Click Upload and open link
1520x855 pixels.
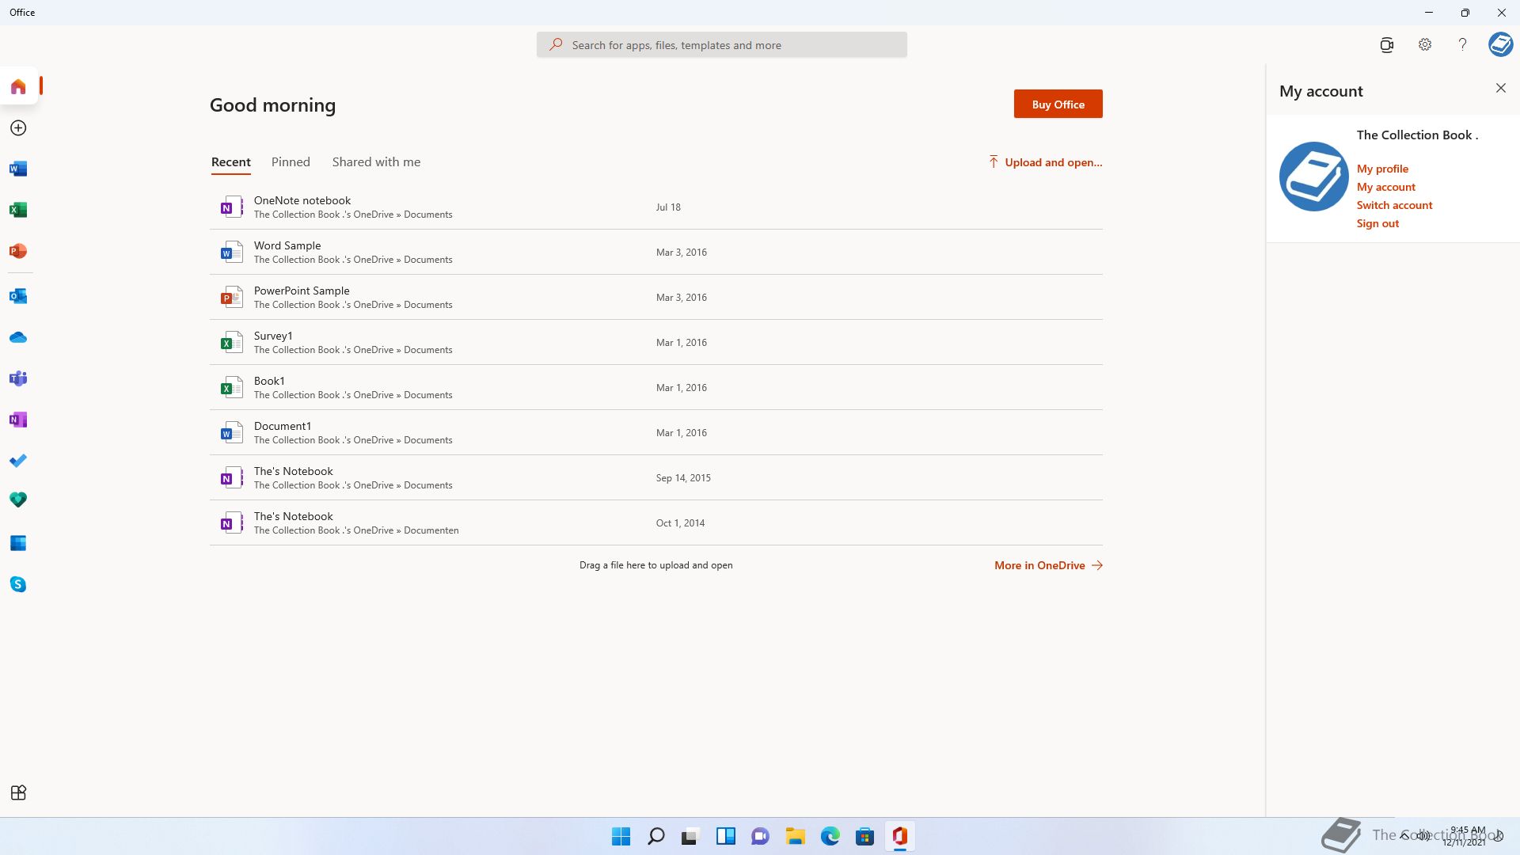(x=1045, y=162)
